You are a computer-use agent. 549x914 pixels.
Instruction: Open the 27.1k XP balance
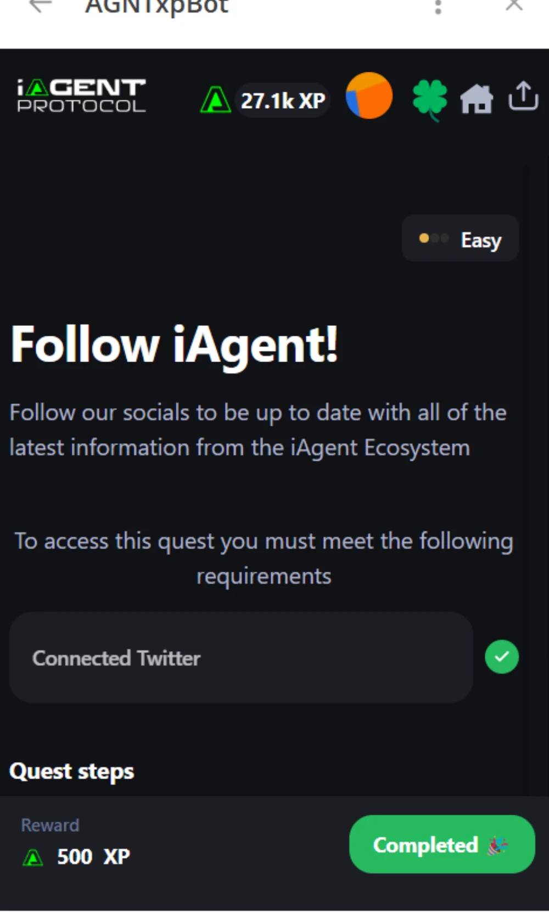pyautogui.click(x=283, y=100)
